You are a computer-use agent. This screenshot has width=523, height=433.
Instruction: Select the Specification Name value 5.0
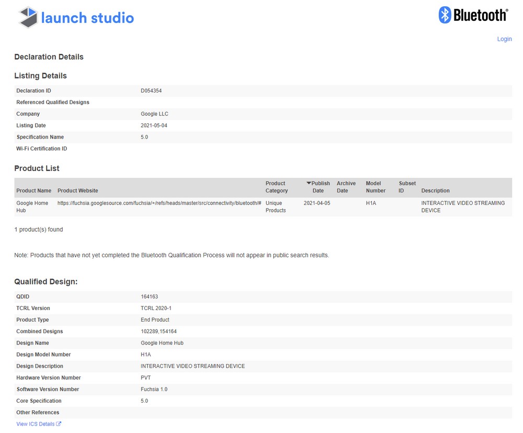(x=144, y=137)
